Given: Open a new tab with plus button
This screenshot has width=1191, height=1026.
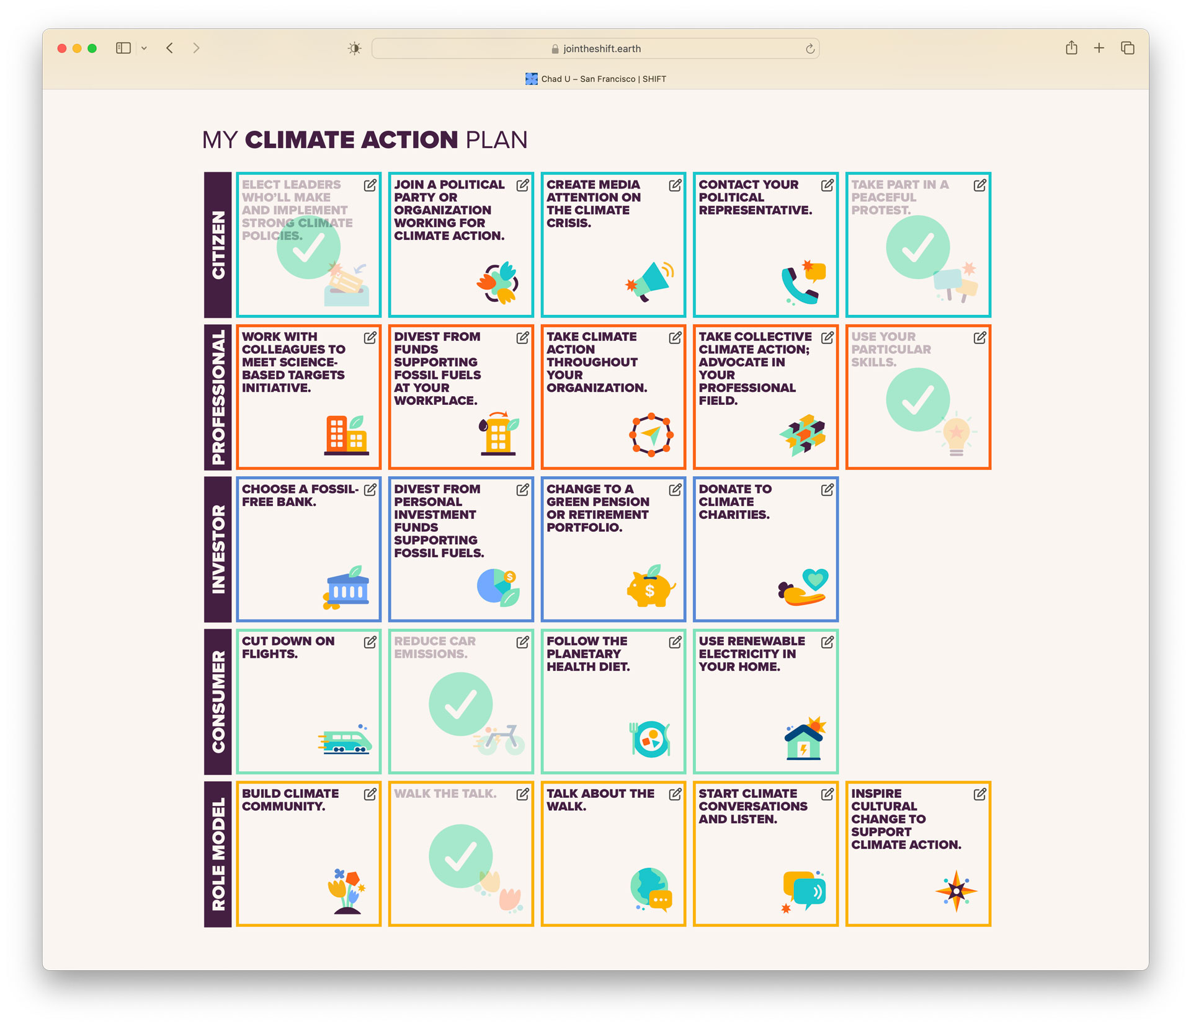Looking at the screenshot, I should tap(1099, 48).
